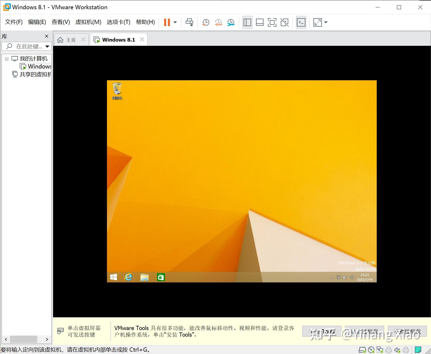Click the sound card status icon
The width and height of the screenshot is (431, 354).
point(397,350)
